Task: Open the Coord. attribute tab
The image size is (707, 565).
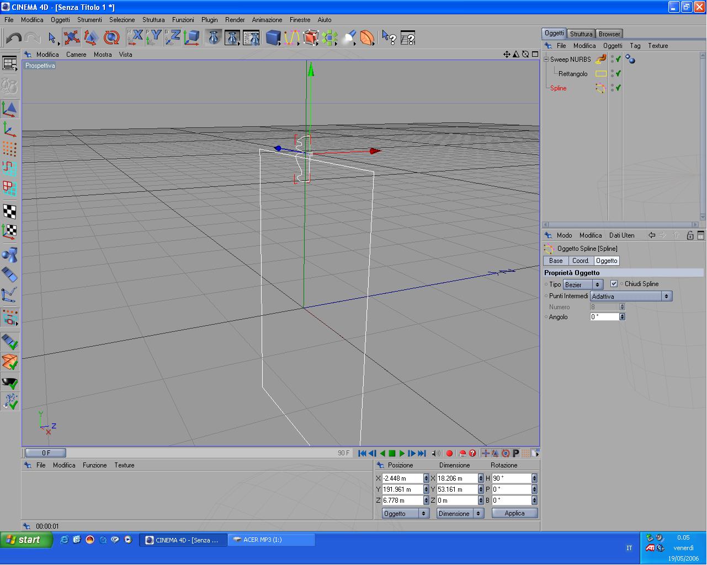Action: pos(581,261)
